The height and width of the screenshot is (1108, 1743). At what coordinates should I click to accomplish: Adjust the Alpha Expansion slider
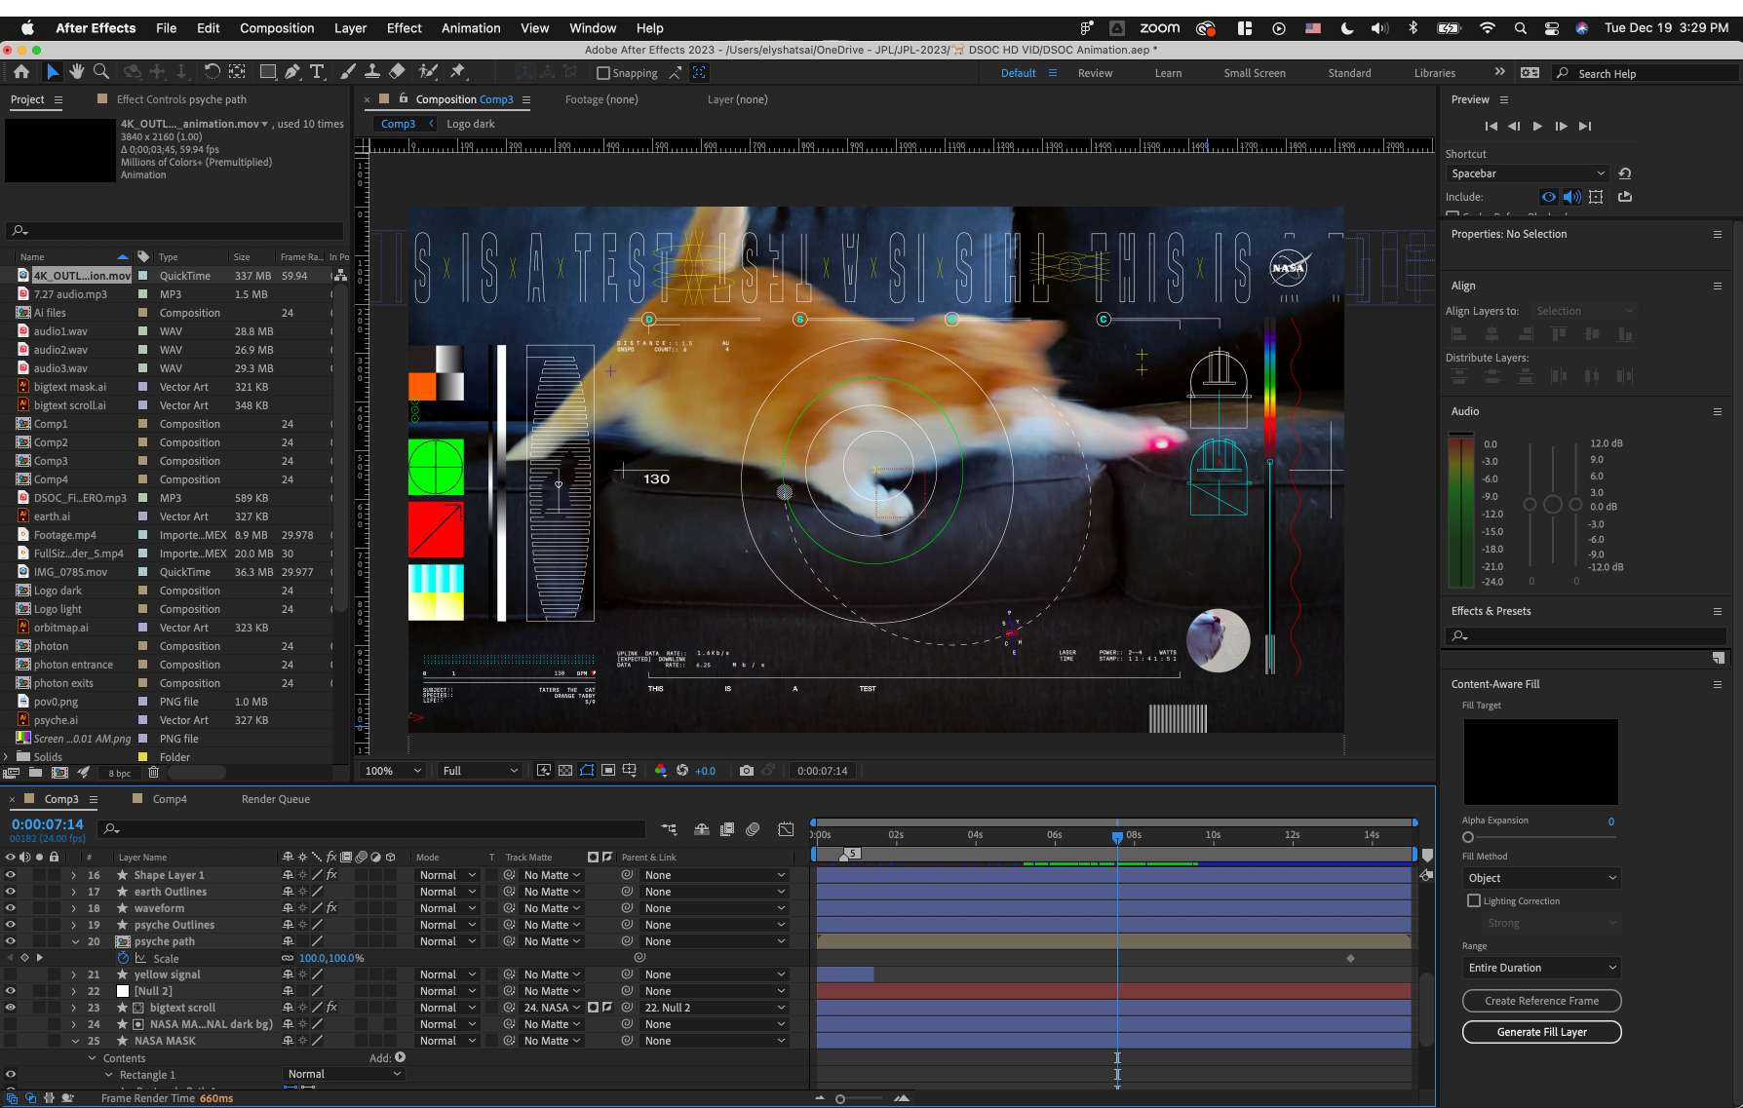(x=1468, y=837)
